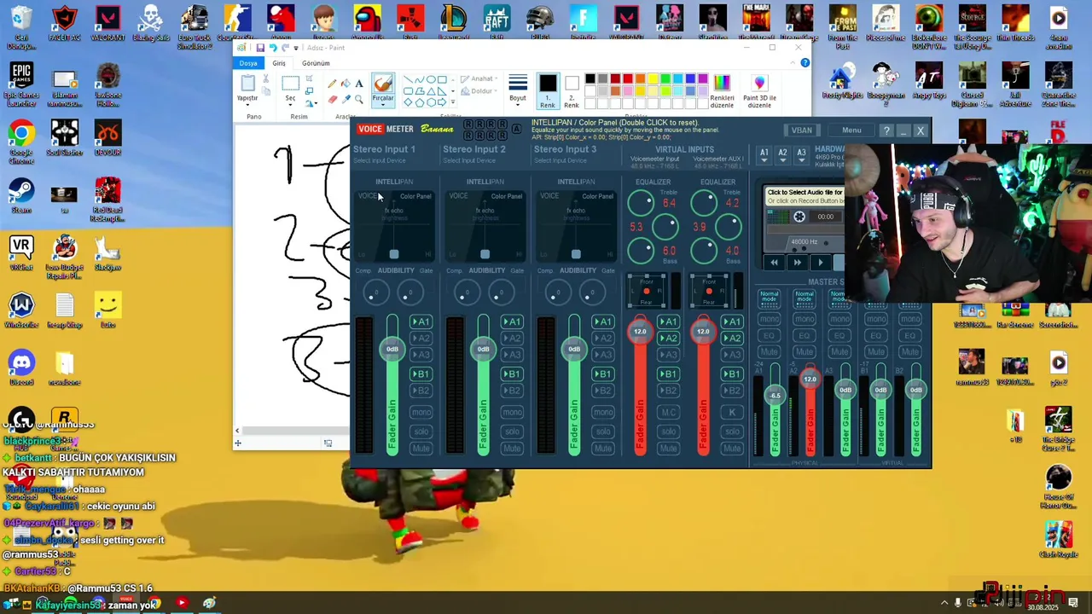Click the Yapıştır paste icon

tap(247, 84)
